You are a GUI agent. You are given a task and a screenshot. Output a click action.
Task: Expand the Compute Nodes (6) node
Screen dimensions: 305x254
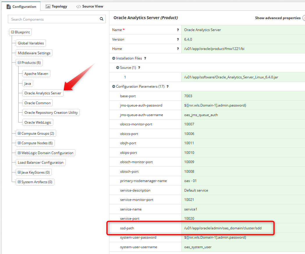(x=19, y=143)
